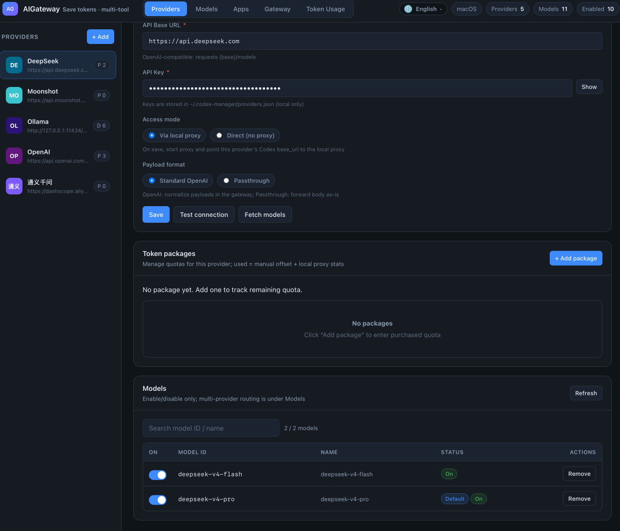The height and width of the screenshot is (531, 620).
Task: Click the ACTIONS column header
Action: (583, 452)
